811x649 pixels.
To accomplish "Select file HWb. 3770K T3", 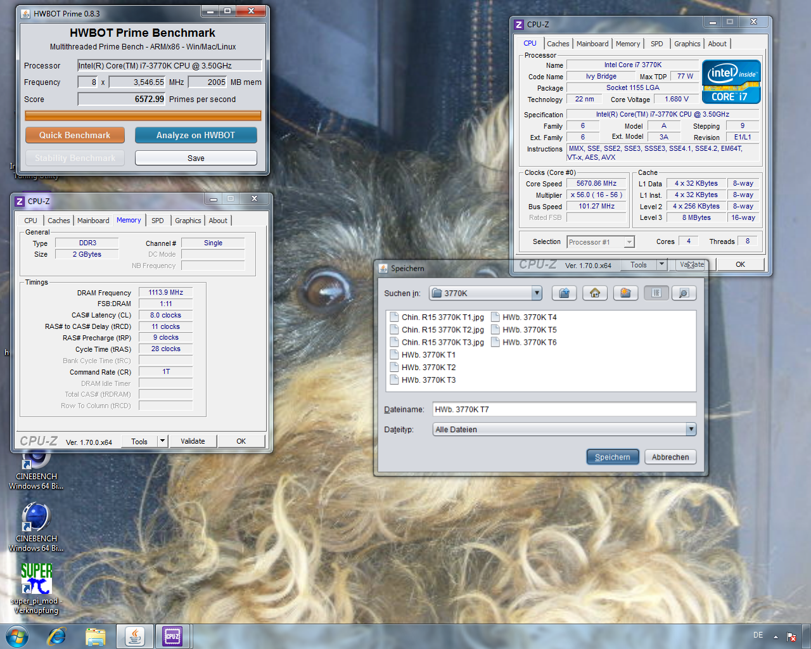I will coord(423,380).
